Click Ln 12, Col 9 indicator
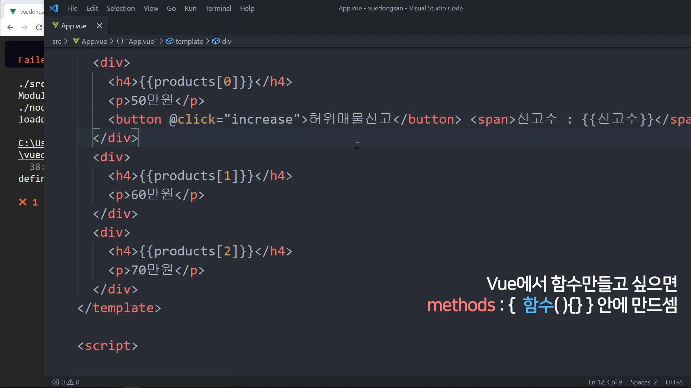This screenshot has width=691, height=388. pos(605,382)
